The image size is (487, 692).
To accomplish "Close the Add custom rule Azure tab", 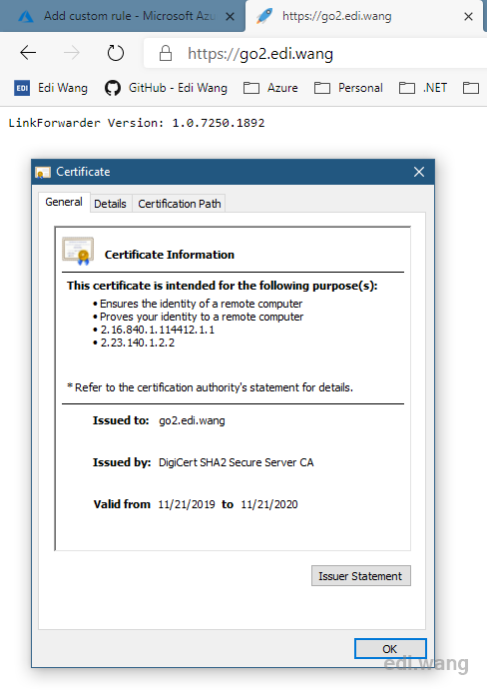I will click(230, 17).
